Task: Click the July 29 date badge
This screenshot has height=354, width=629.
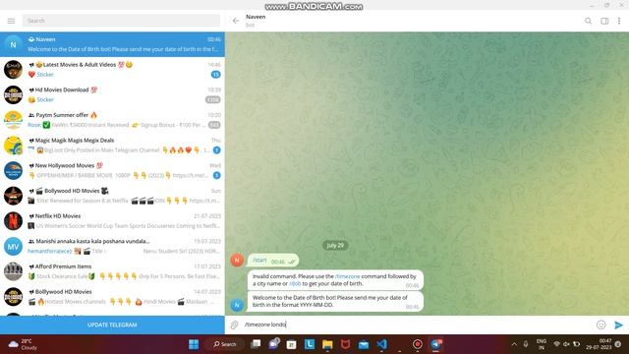Action: coord(335,245)
